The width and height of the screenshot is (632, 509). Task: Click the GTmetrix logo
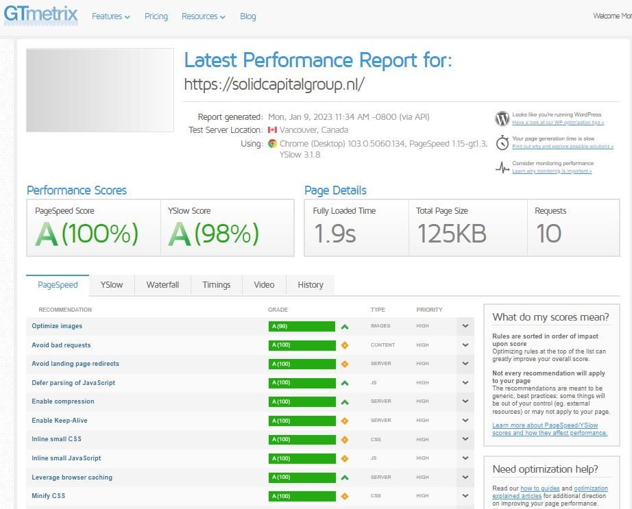pyautogui.click(x=41, y=15)
